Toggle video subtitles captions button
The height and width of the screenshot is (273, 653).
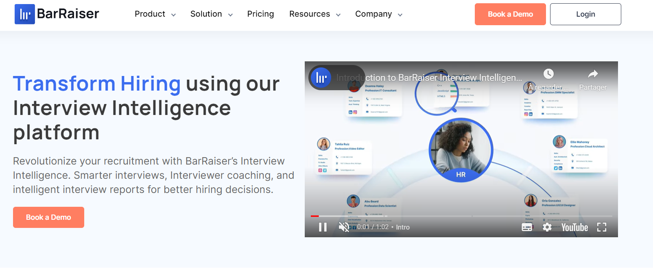pyautogui.click(x=527, y=227)
